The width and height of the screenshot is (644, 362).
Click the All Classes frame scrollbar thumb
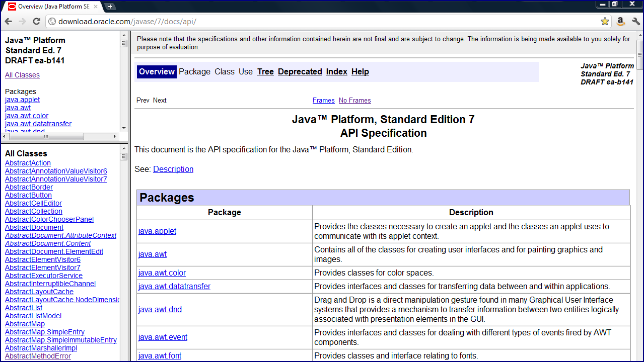tap(124, 156)
